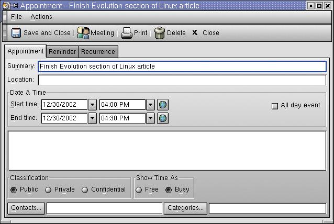Open the start date dropdown arrow
The image size is (334, 224).
(x=93, y=105)
